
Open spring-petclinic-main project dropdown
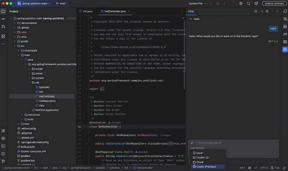click(x=34, y=4)
